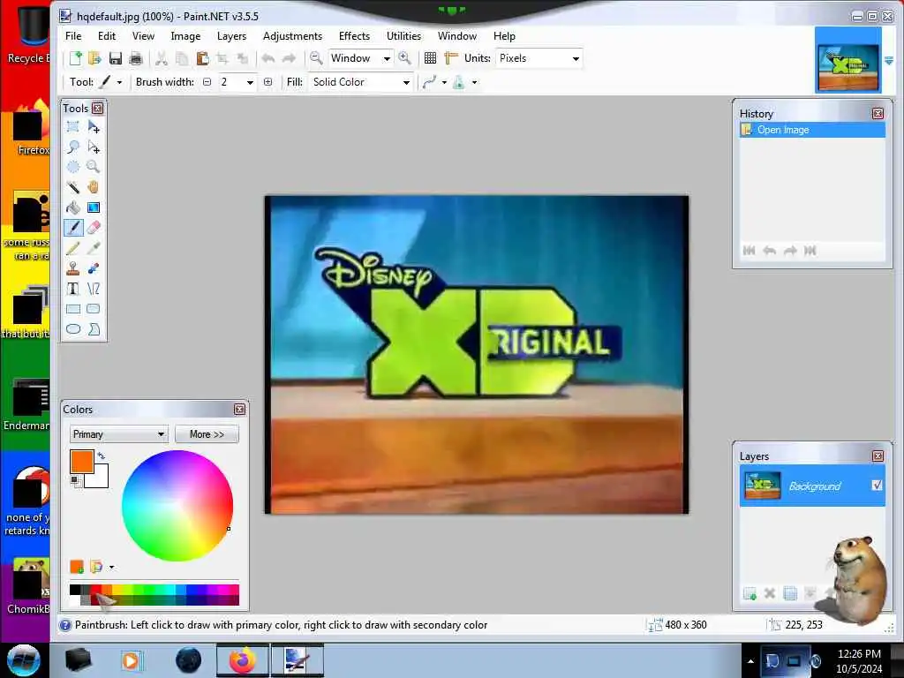
Task: Select the Freeform Shape tool
Action: pyautogui.click(x=94, y=329)
